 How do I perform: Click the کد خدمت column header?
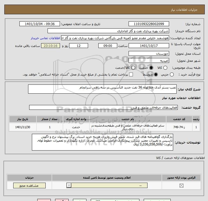click(x=179, y=119)
